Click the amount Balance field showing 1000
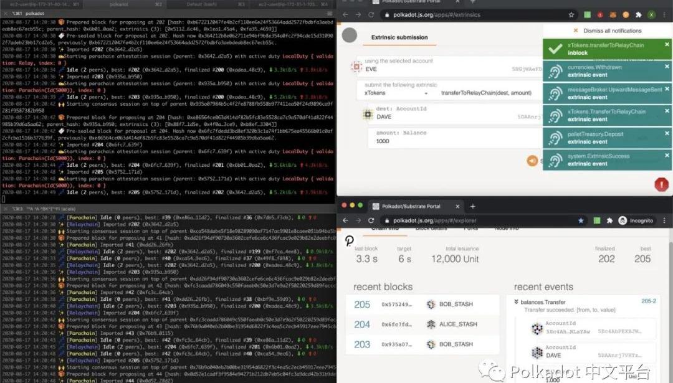The width and height of the screenshot is (673, 383). pos(455,138)
